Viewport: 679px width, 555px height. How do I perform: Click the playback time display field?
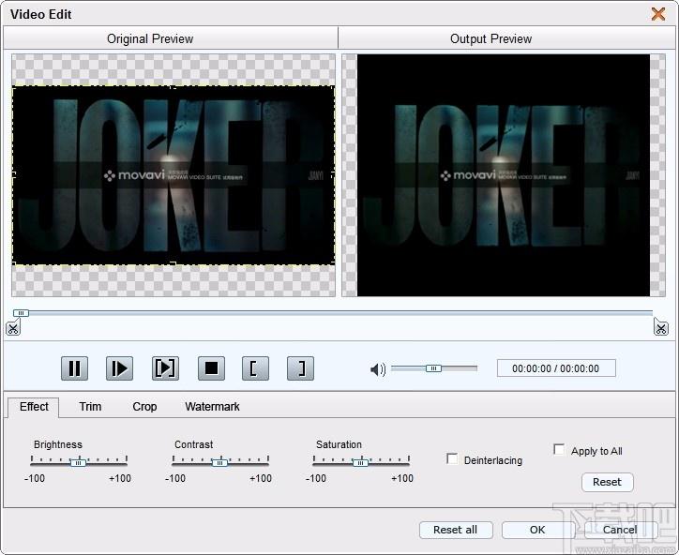(x=556, y=368)
